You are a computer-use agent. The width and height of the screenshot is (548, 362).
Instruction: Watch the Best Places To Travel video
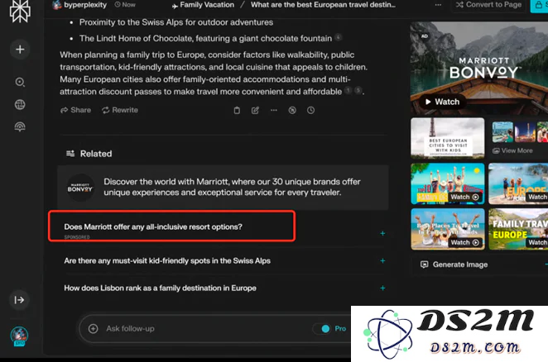click(448, 229)
